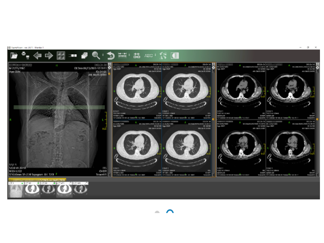The image size is (324, 243).
Task: Click the lung-window panel scroll up arrow
Action: 213,70
